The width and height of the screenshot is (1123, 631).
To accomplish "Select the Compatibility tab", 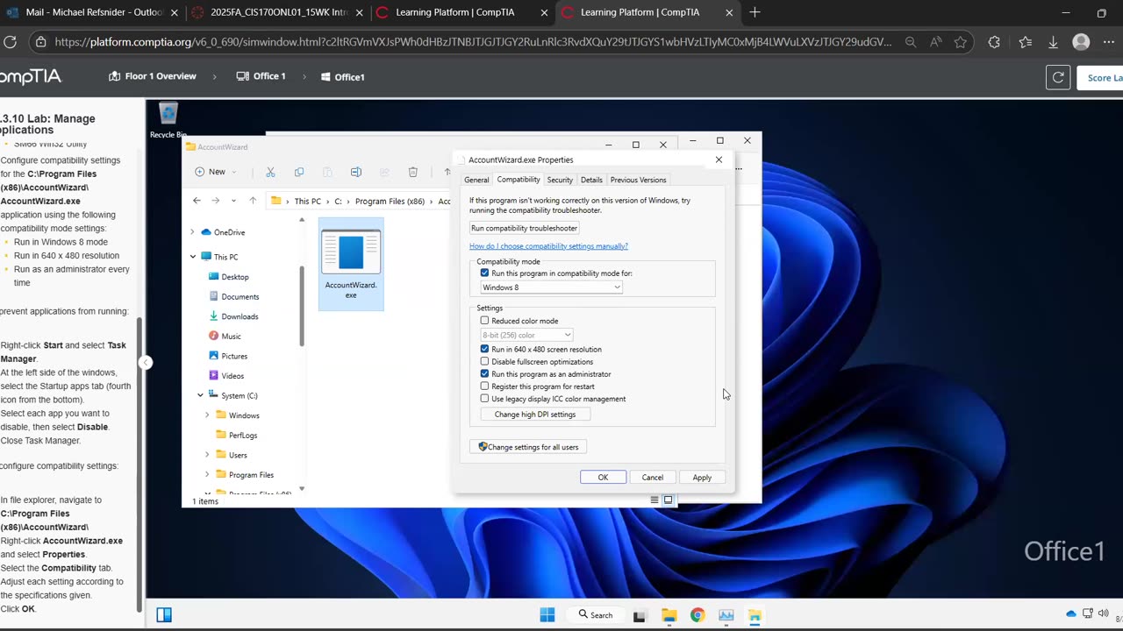I will tap(519, 179).
